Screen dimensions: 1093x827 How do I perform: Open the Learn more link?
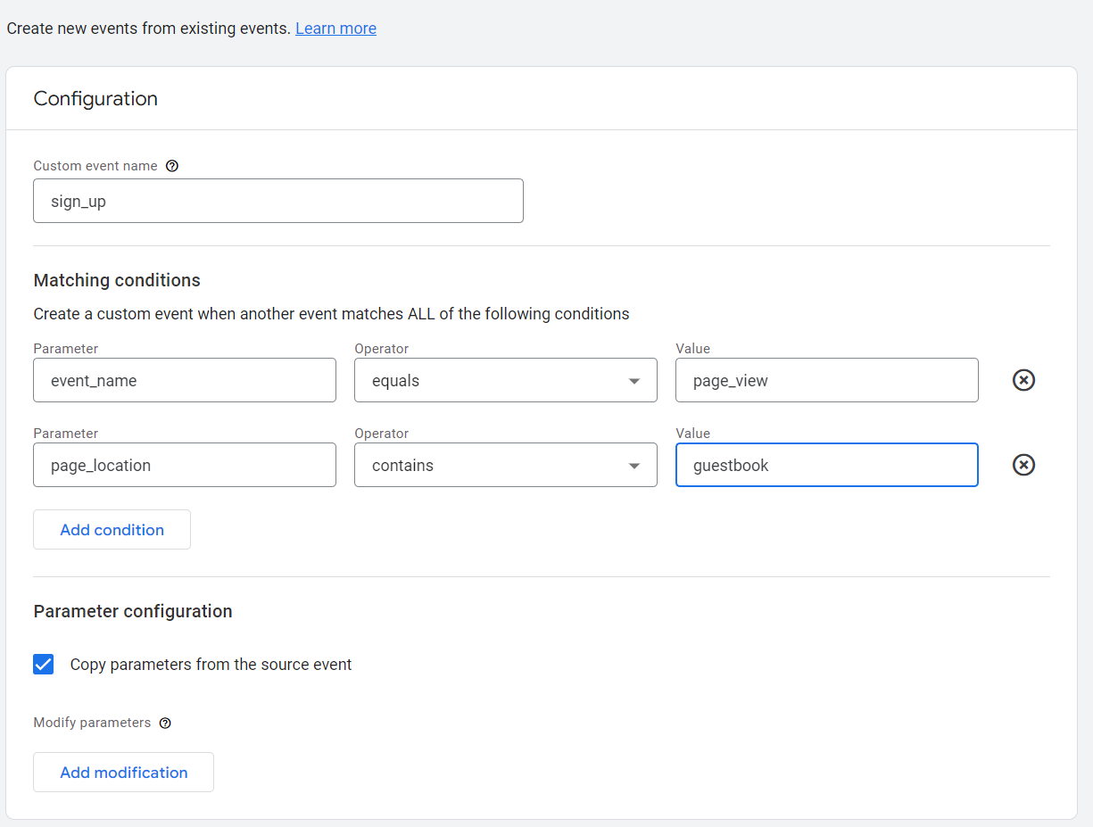tap(335, 29)
